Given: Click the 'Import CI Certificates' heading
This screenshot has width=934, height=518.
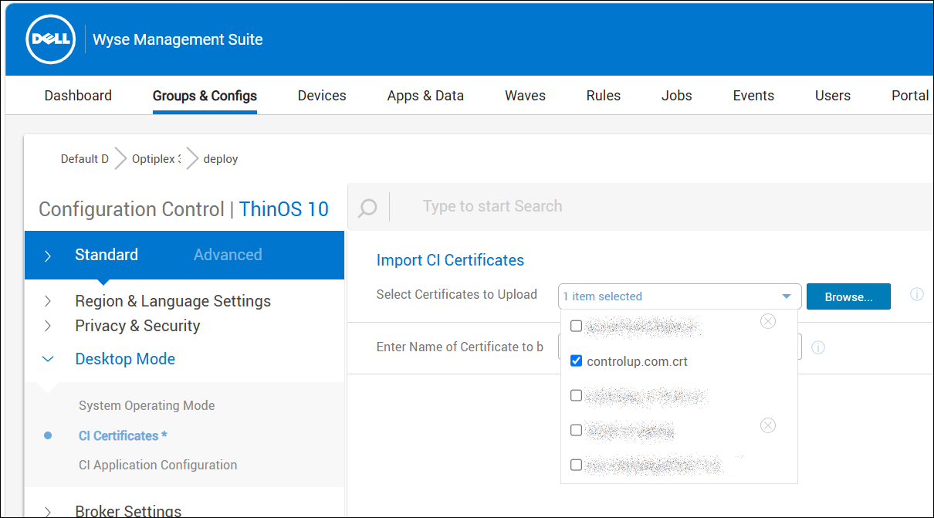Looking at the screenshot, I should point(450,260).
